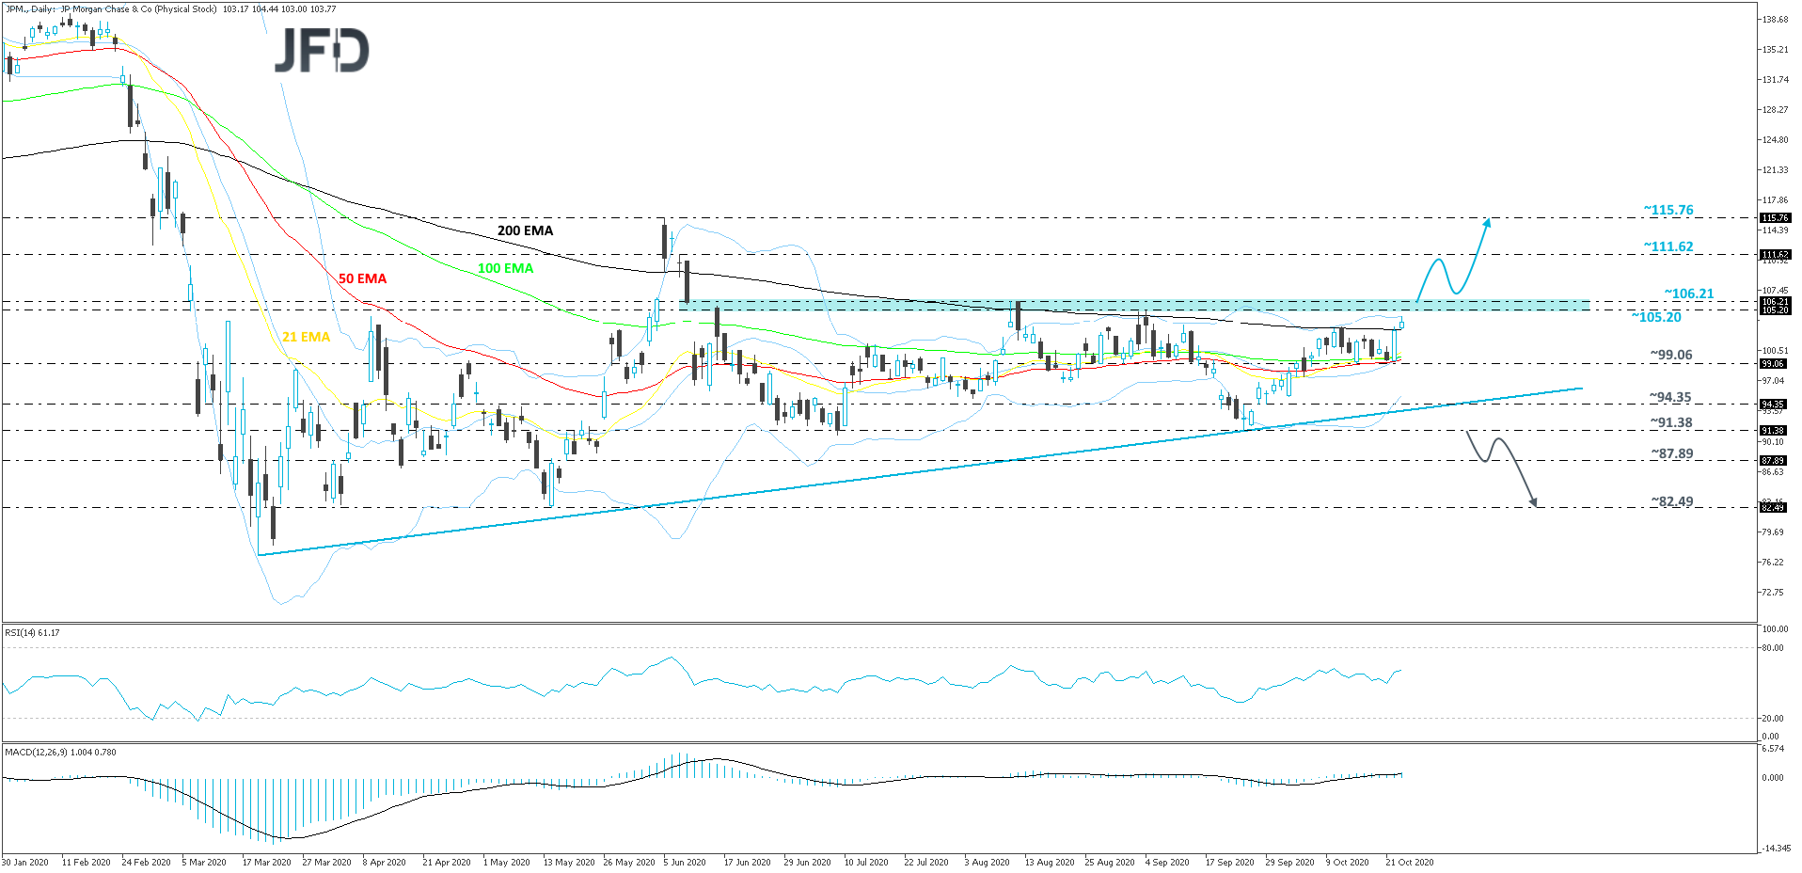The width and height of the screenshot is (1802, 873).
Task: Click the 117.86 price axis value
Action: click(x=1775, y=199)
